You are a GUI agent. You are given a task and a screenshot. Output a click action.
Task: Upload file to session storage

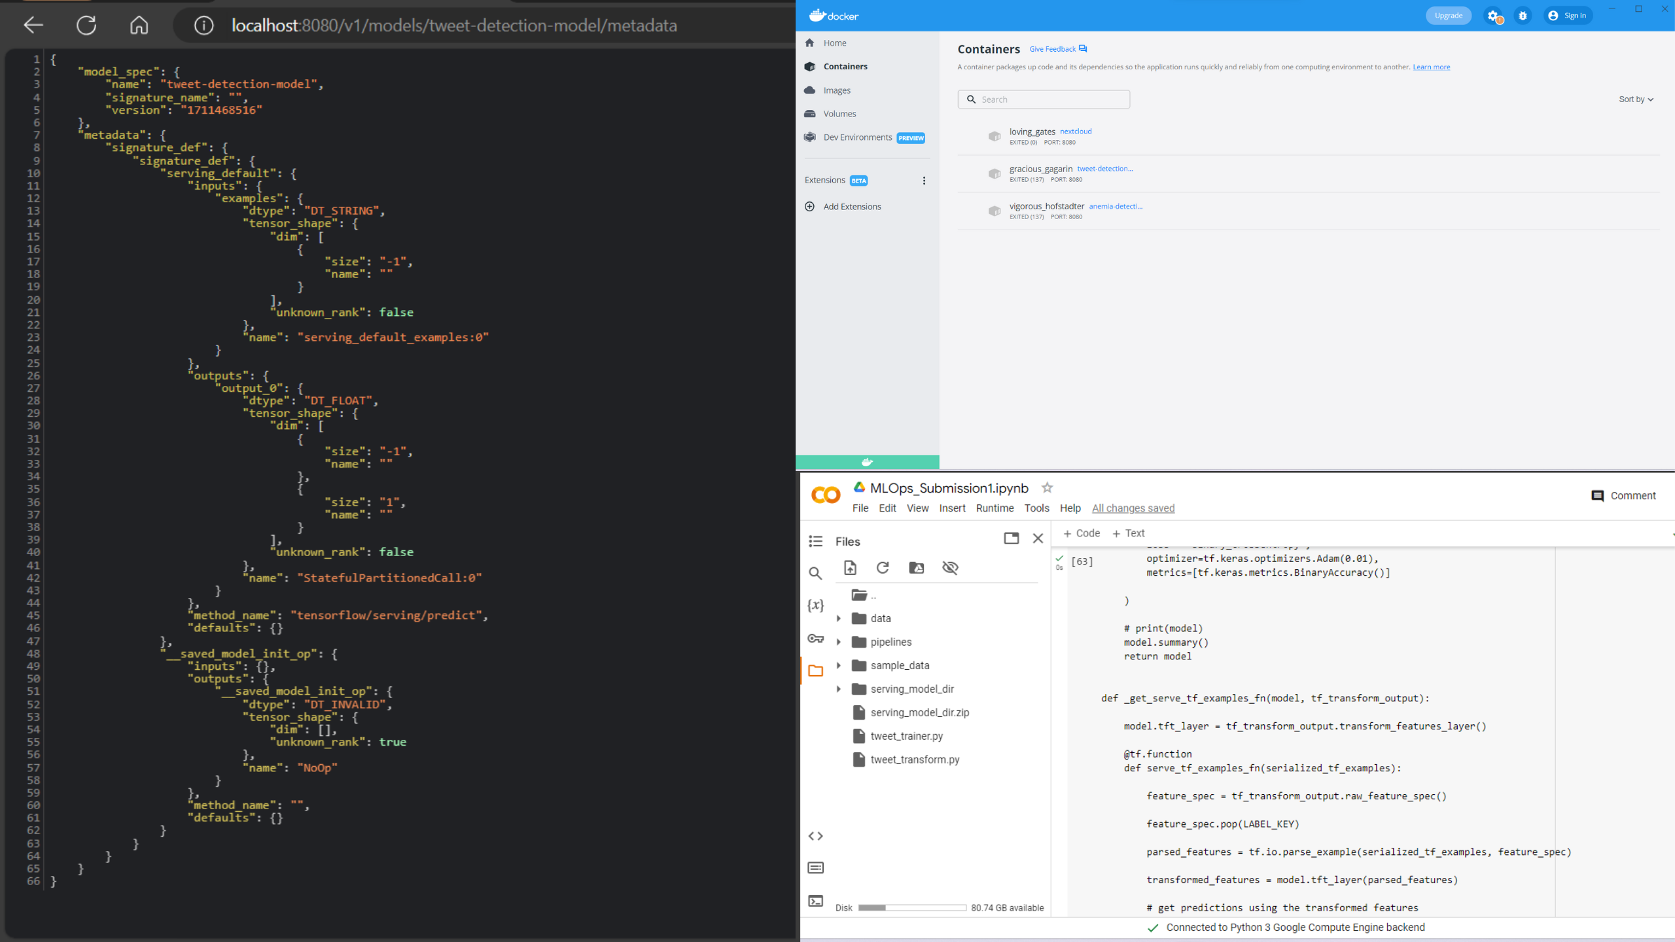850,568
